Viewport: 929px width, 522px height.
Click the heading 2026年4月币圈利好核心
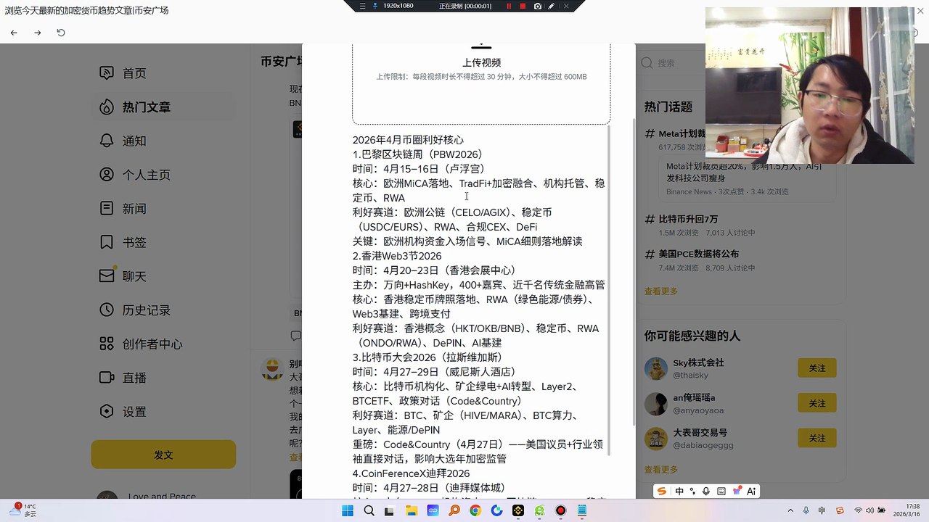tap(408, 140)
